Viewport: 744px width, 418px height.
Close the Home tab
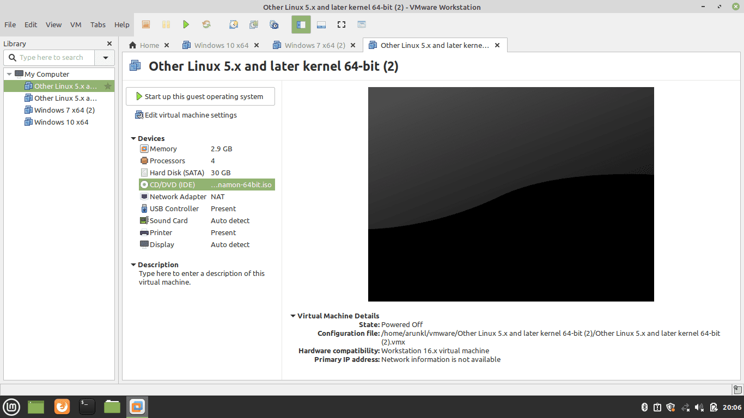click(167, 45)
